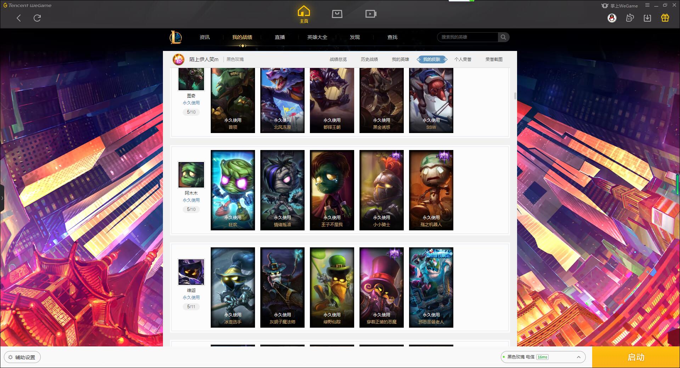680x368 pixels.
Task: Switch to the 直播 tab
Action: point(280,37)
